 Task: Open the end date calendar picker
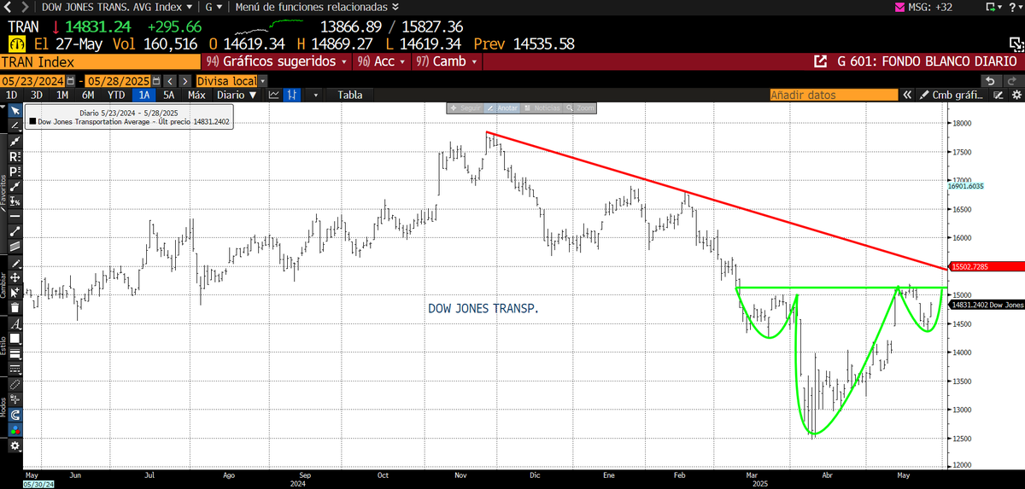155,81
